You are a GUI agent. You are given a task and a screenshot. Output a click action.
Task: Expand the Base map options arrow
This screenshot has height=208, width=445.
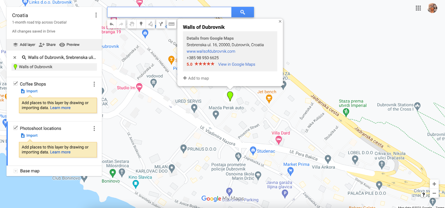point(16,171)
